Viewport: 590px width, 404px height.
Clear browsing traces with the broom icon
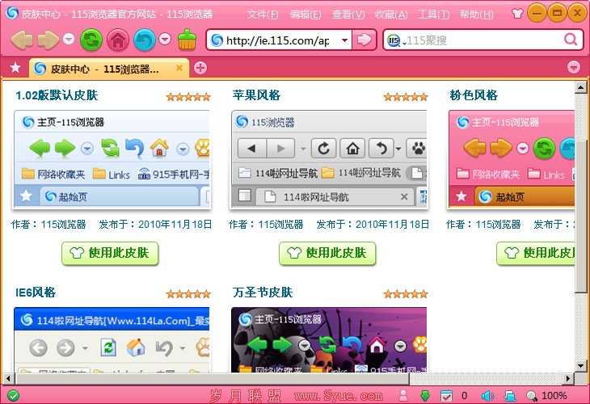click(187, 40)
